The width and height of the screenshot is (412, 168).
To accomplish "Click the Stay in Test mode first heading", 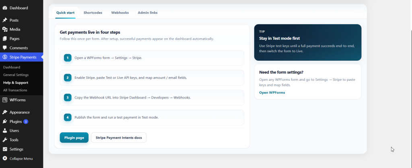I will pos(279,38).
